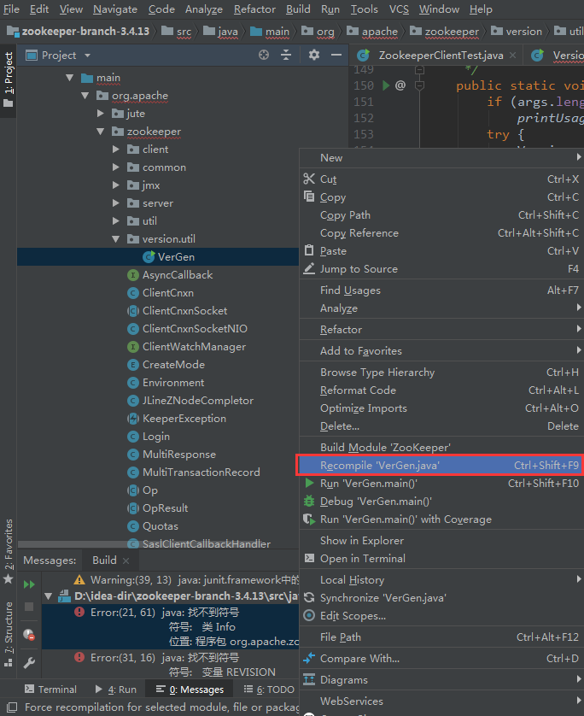Click the stop square icon in Messages panel

(29, 607)
